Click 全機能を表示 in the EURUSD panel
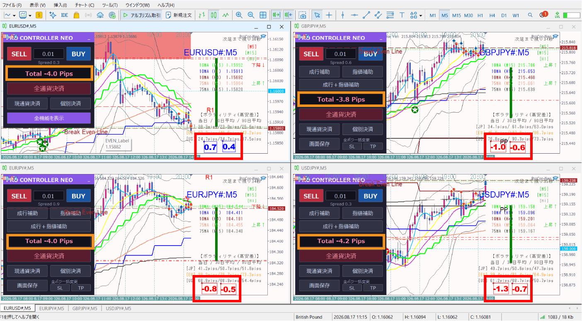This screenshot has width=582, height=321. click(x=49, y=118)
